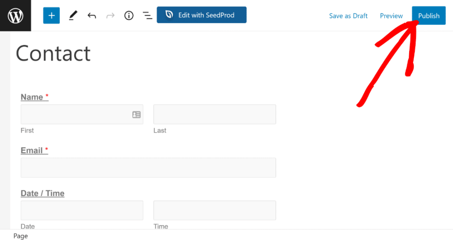This screenshot has width=453, height=240.
Task: Save the page as draft
Action: pos(348,16)
